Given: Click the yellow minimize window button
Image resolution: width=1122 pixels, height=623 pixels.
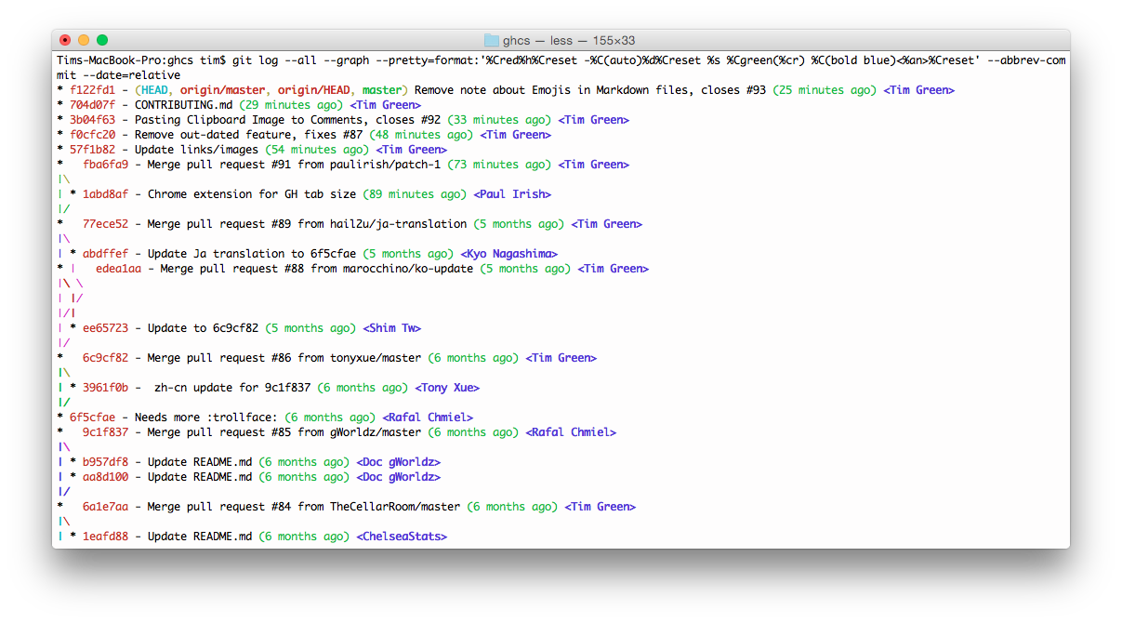Looking at the screenshot, I should click(84, 40).
